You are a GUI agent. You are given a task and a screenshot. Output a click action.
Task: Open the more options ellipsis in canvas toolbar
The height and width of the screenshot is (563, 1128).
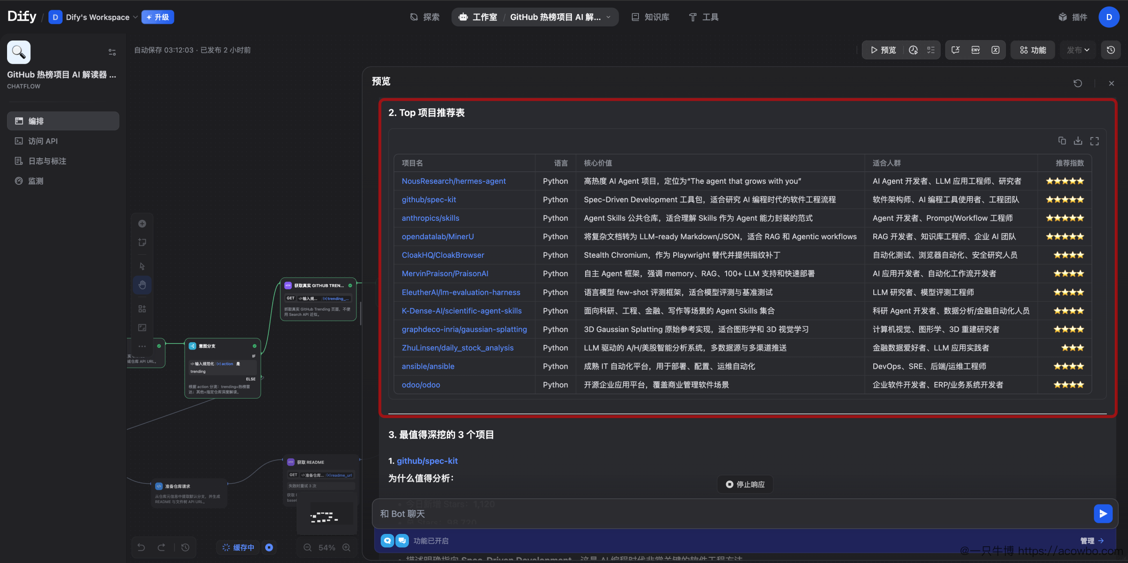point(142,346)
